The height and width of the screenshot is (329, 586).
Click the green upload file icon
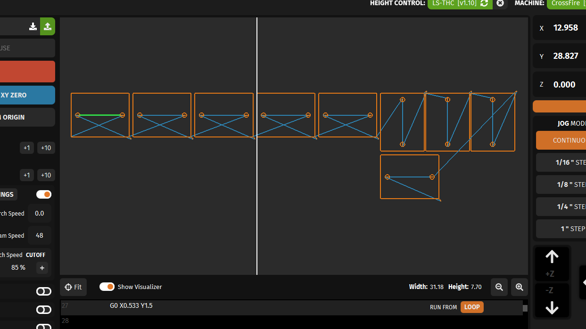pyautogui.click(x=48, y=26)
